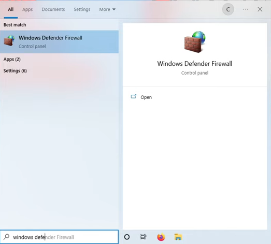The height and width of the screenshot is (244, 271).
Task: Switch to the Apps search tab
Action: click(27, 9)
